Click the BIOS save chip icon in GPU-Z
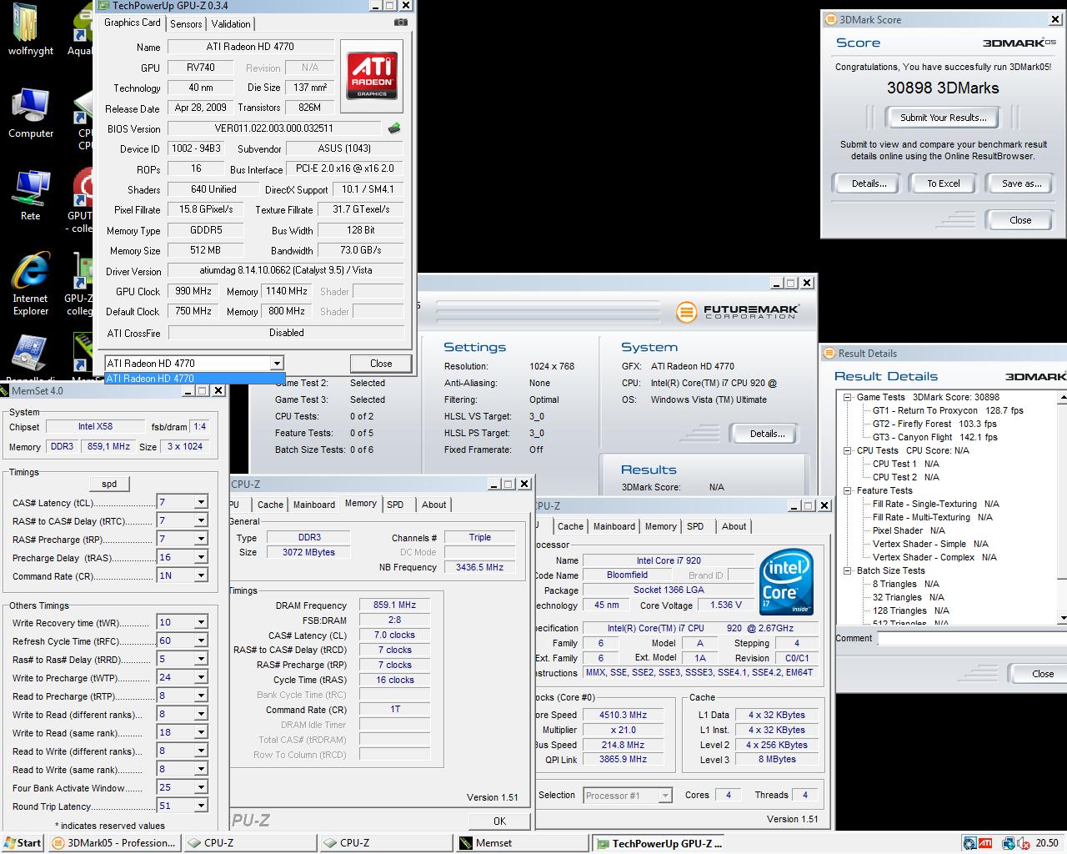Viewport: 1067px width, 854px height. 394,128
